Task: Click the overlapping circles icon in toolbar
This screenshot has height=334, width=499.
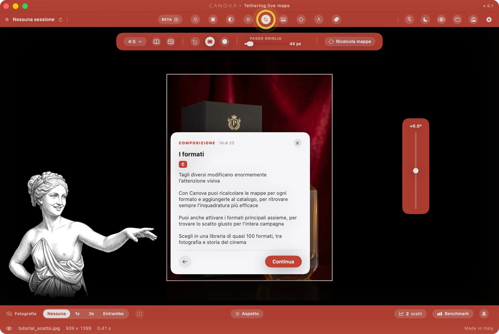Action: pyautogui.click(x=195, y=19)
